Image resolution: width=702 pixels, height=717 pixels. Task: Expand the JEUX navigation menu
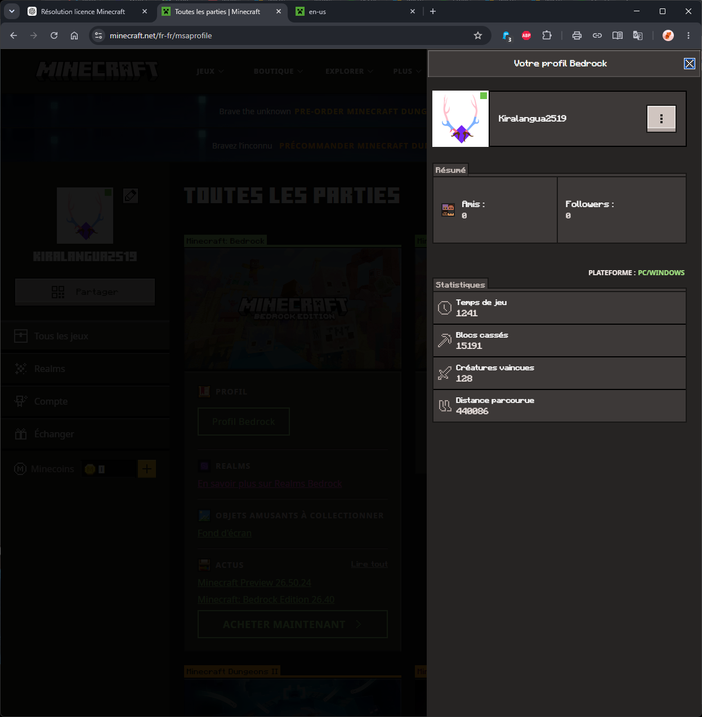[210, 71]
